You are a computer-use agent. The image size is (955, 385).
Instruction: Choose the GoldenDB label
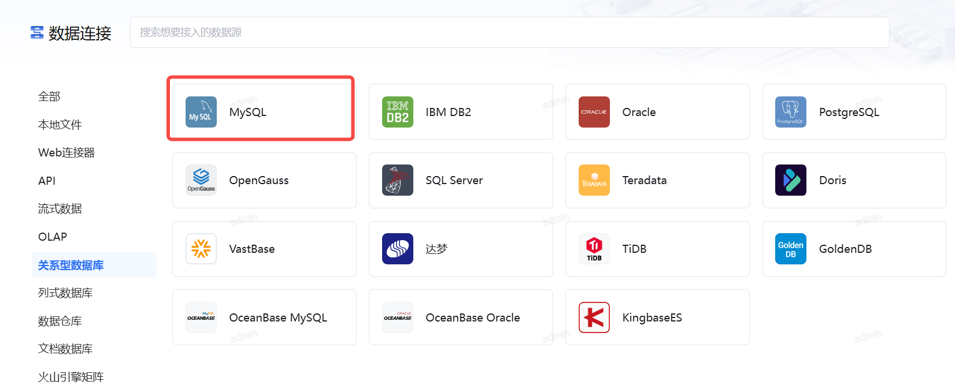[846, 249]
